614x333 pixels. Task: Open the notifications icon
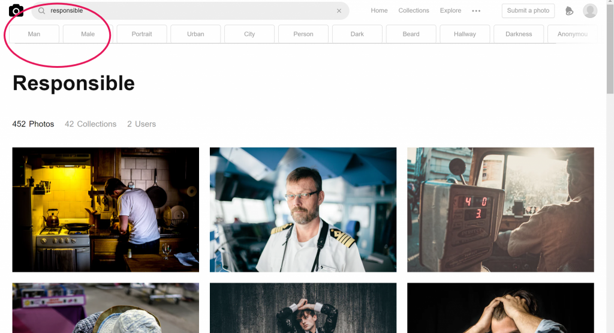coord(569,11)
